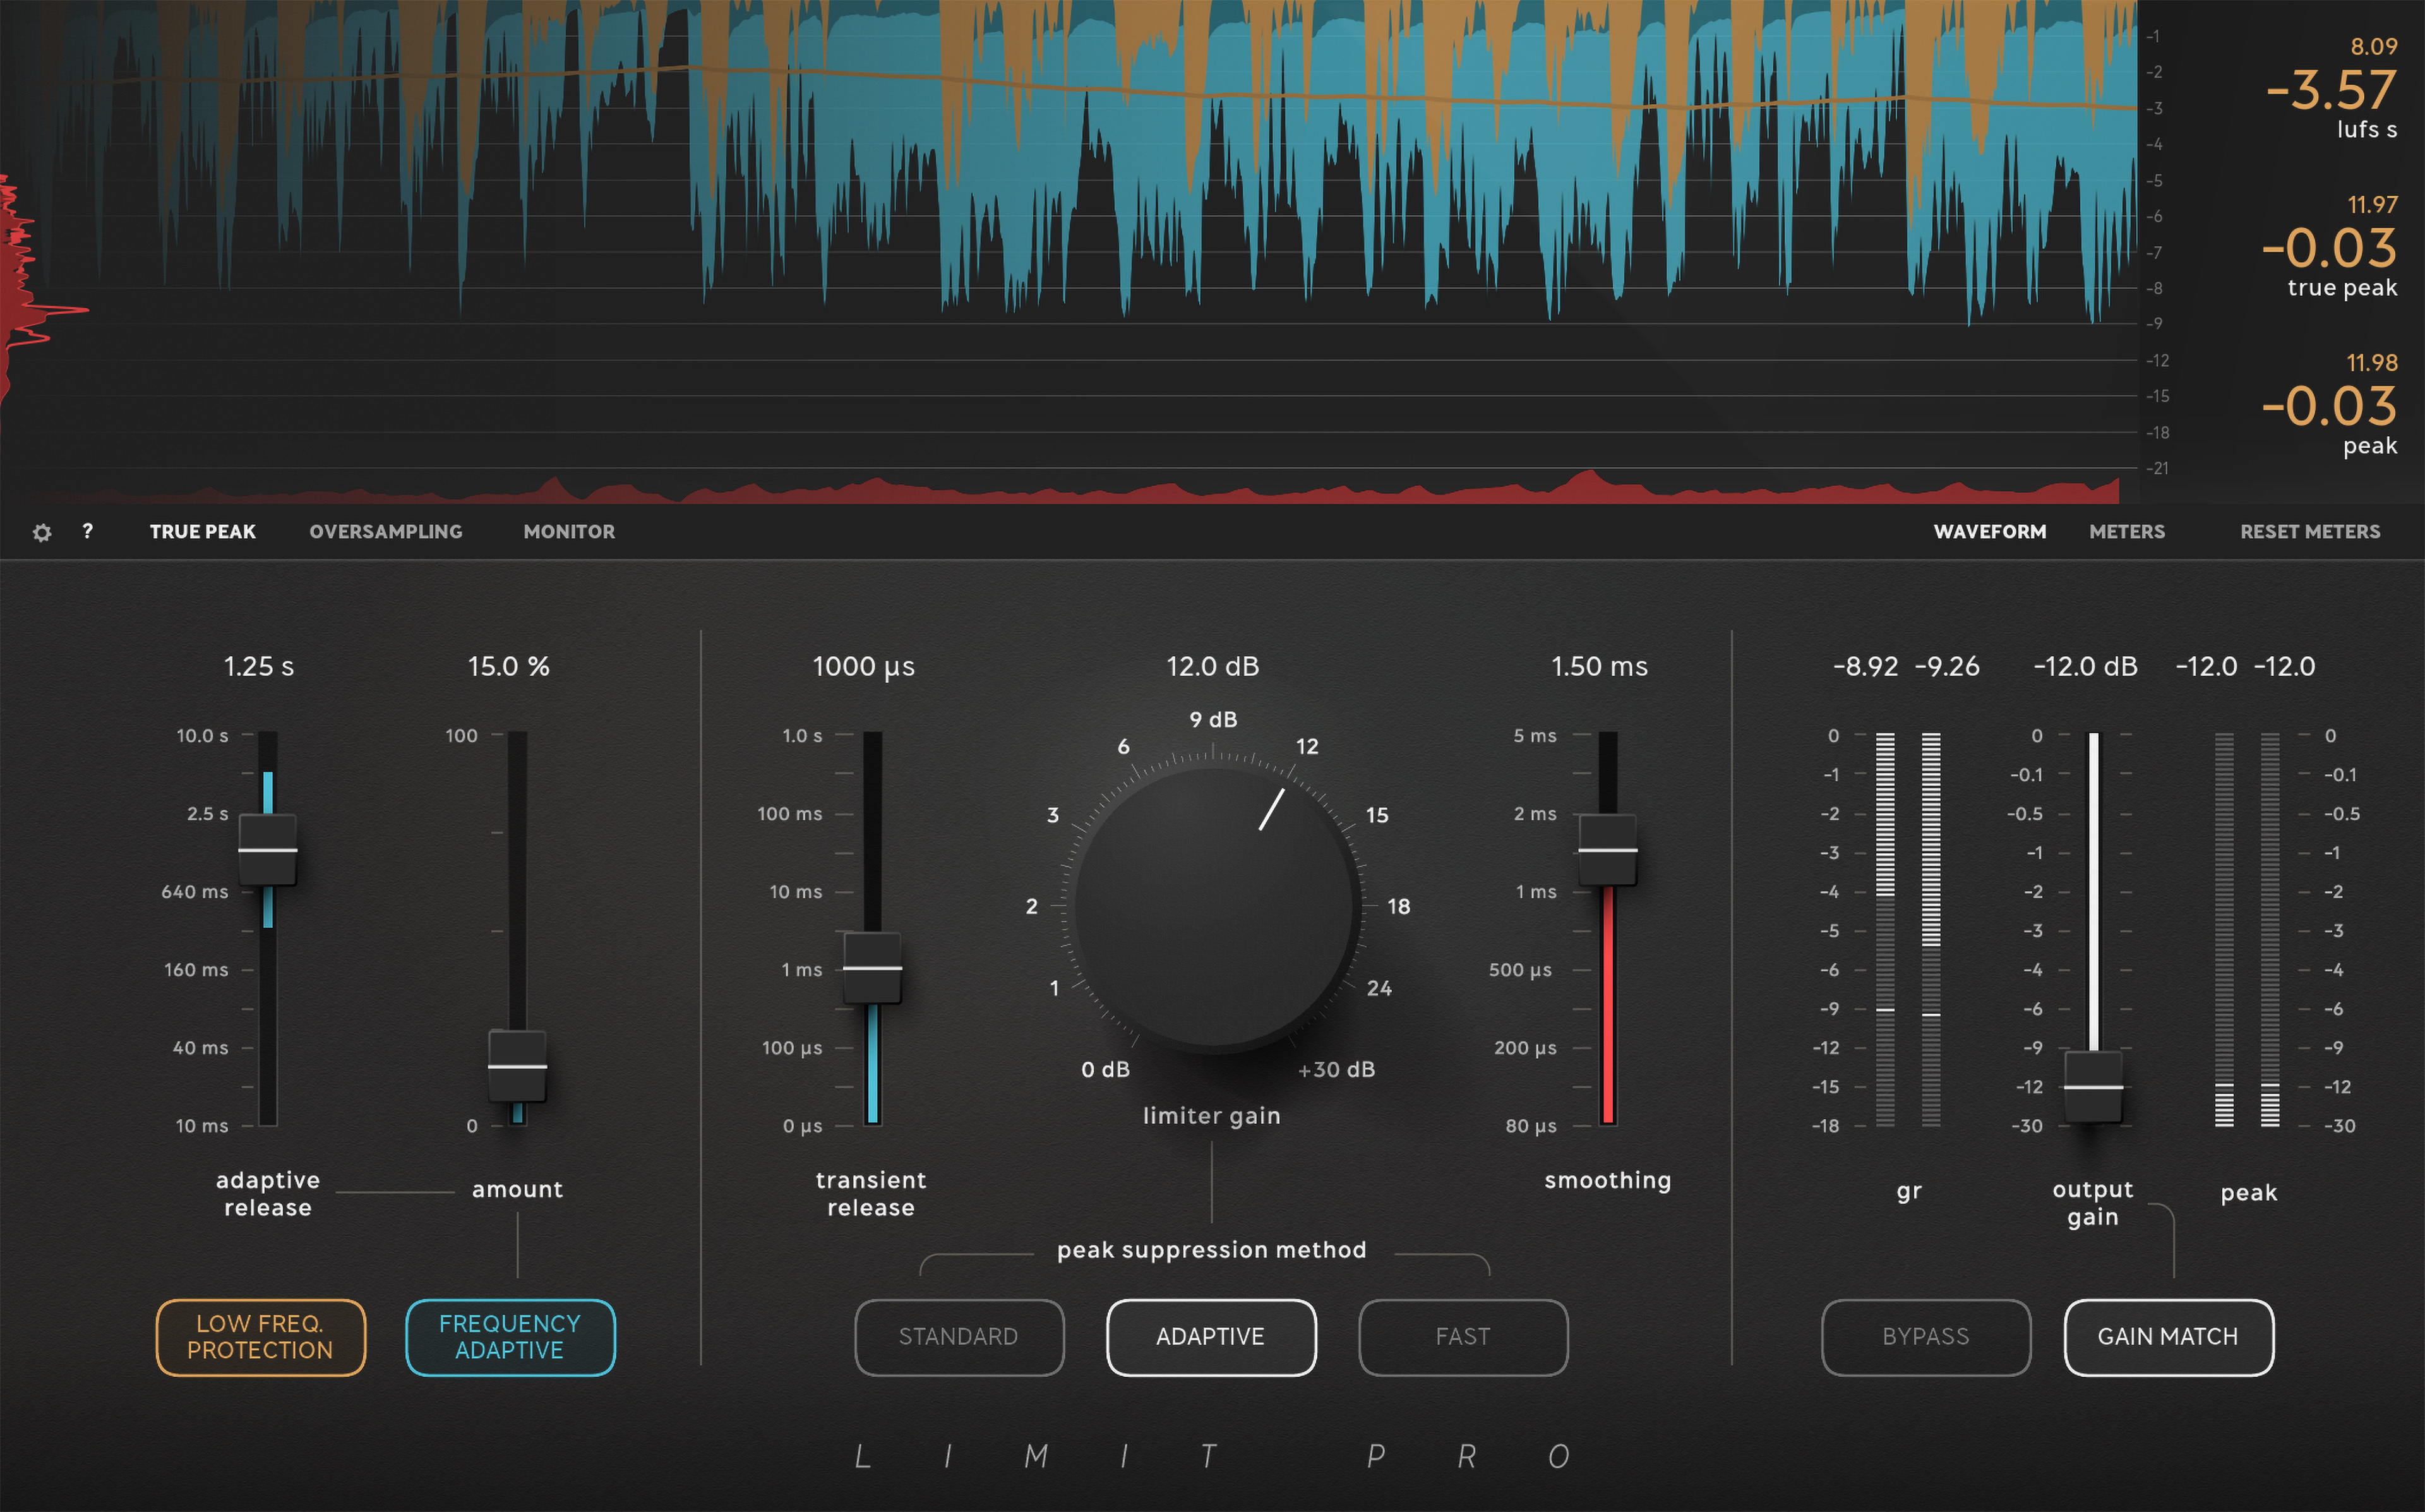The width and height of the screenshot is (2425, 1512).
Task: Click RESET METERS
Action: click(2310, 532)
